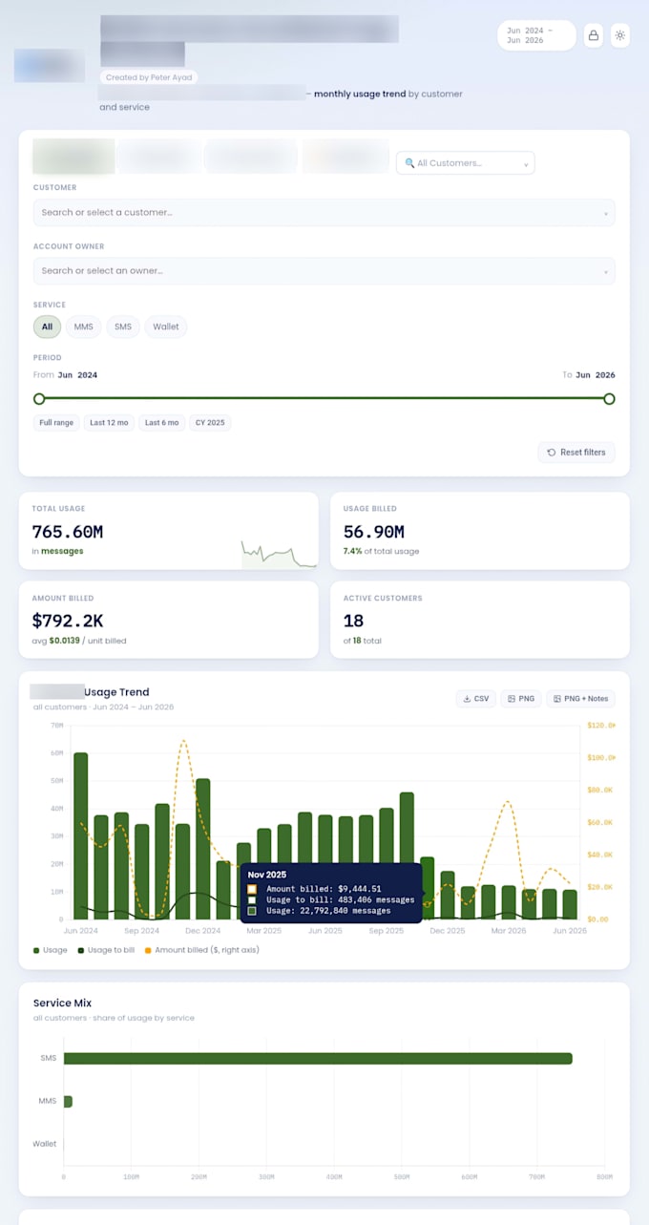Select the MMS service filter
Screen dimensions: 649x1225
click(84, 327)
